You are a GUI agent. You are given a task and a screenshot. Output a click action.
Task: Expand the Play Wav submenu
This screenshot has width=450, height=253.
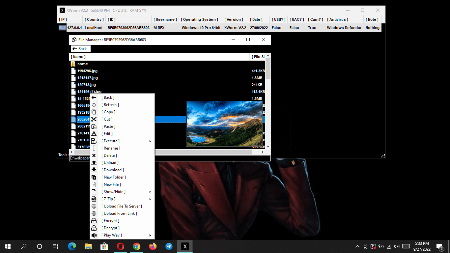[150, 235]
